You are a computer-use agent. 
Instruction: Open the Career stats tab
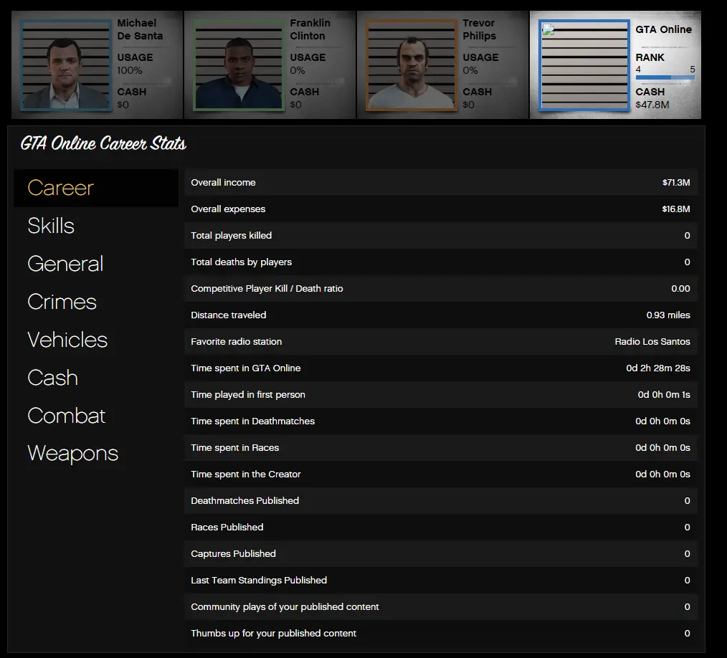pyautogui.click(x=61, y=188)
